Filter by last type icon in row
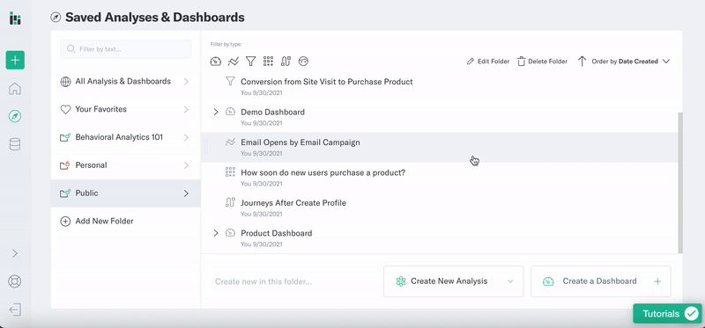 (303, 62)
